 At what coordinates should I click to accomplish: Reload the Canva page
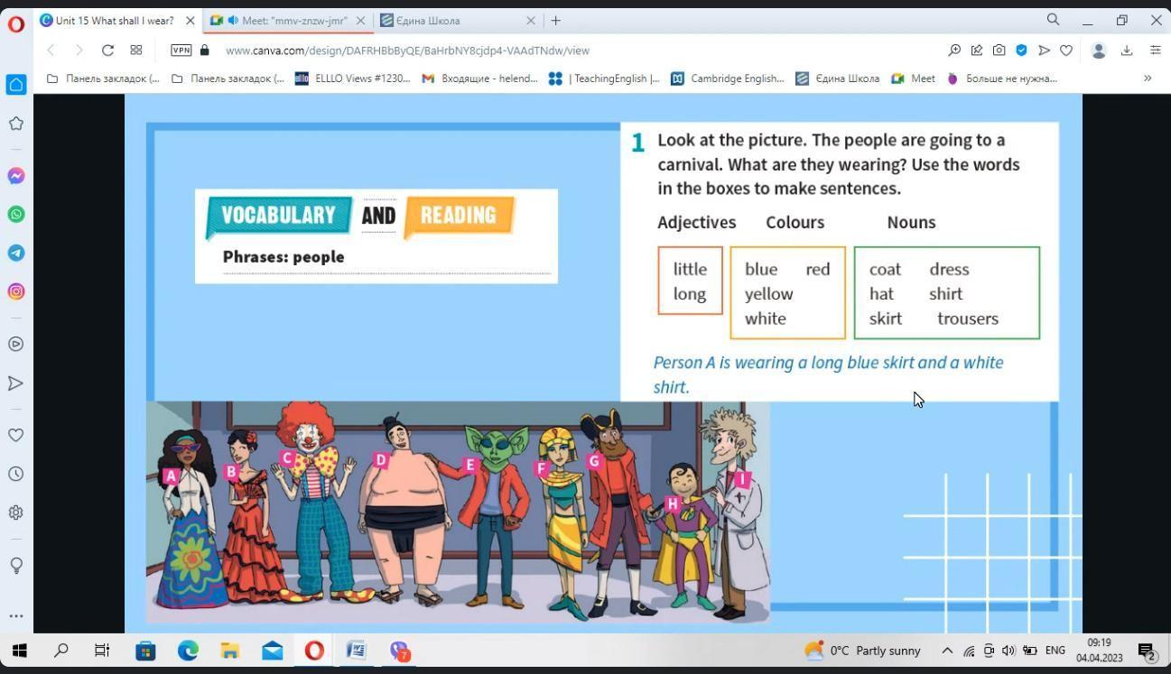point(107,51)
